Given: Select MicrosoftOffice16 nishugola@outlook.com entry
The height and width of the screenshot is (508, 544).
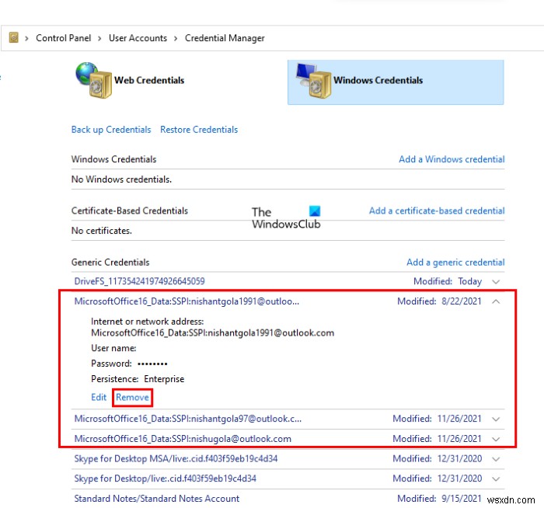Looking at the screenshot, I should pos(183,439).
